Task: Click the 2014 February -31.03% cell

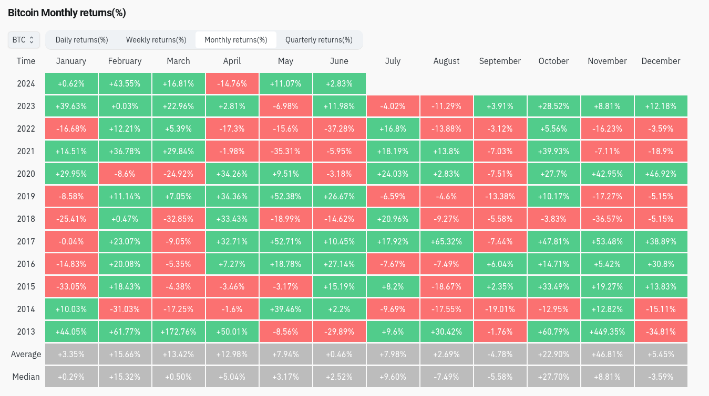Action: point(125,309)
